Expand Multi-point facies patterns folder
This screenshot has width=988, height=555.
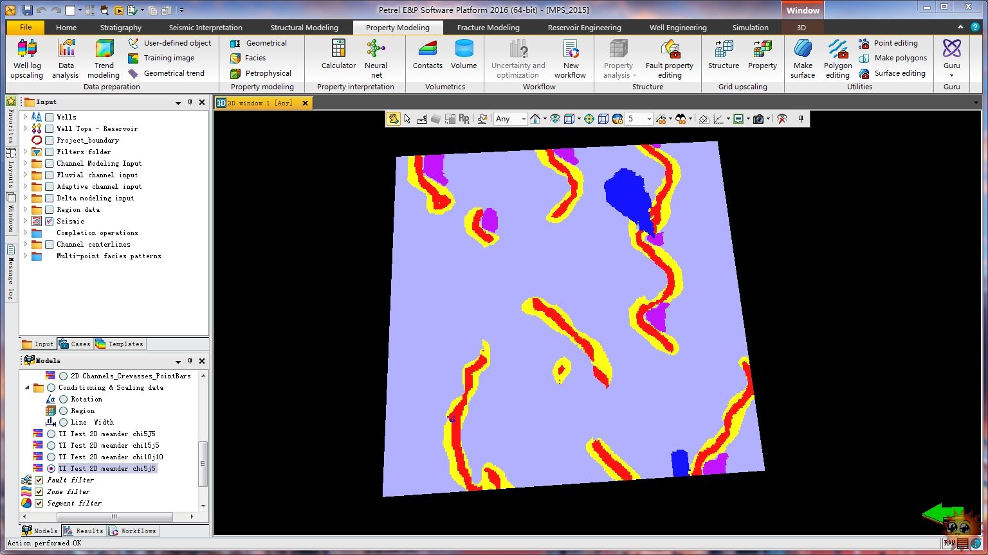pyautogui.click(x=25, y=256)
